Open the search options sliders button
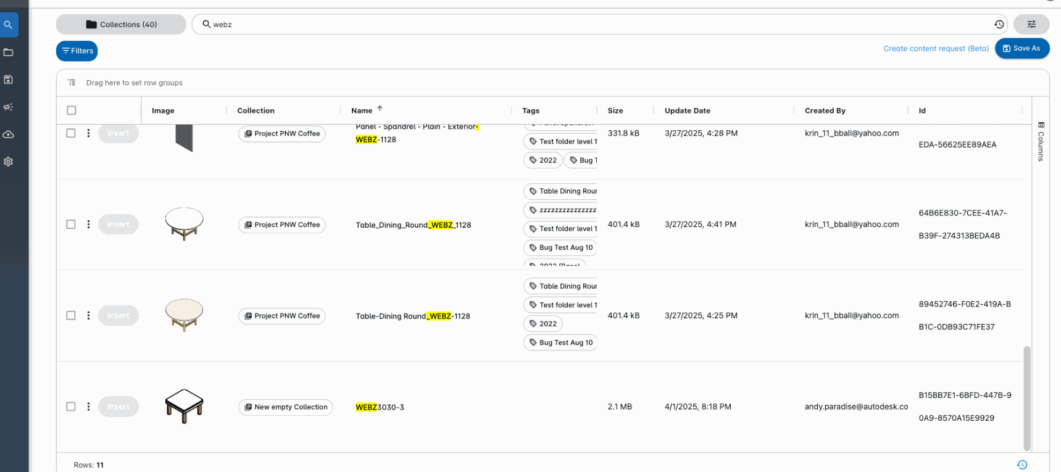1061x472 pixels. pyautogui.click(x=1031, y=25)
